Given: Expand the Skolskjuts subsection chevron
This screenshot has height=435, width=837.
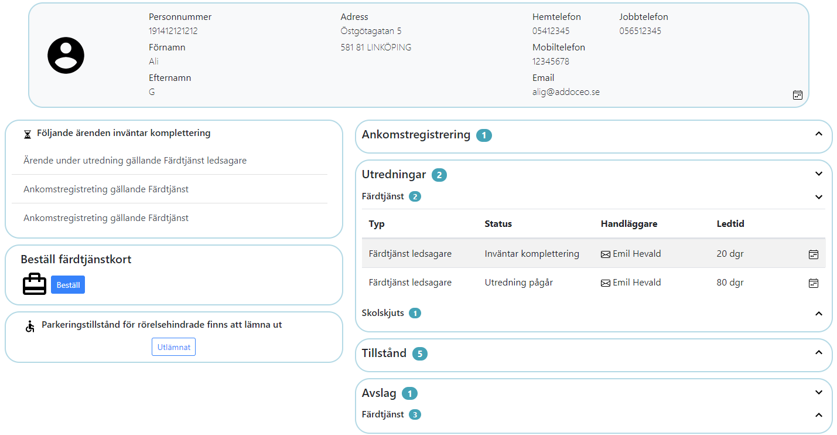Looking at the screenshot, I should pos(819,314).
